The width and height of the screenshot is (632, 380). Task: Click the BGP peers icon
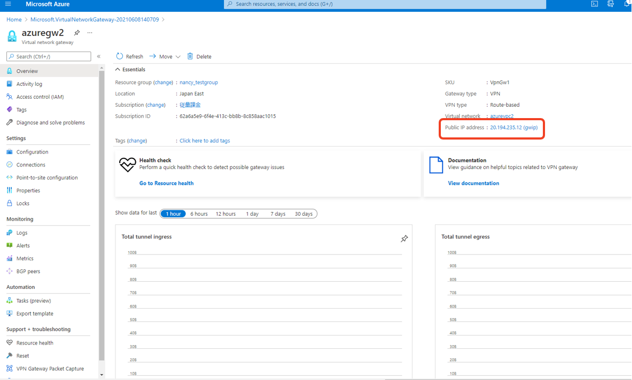(x=10, y=271)
